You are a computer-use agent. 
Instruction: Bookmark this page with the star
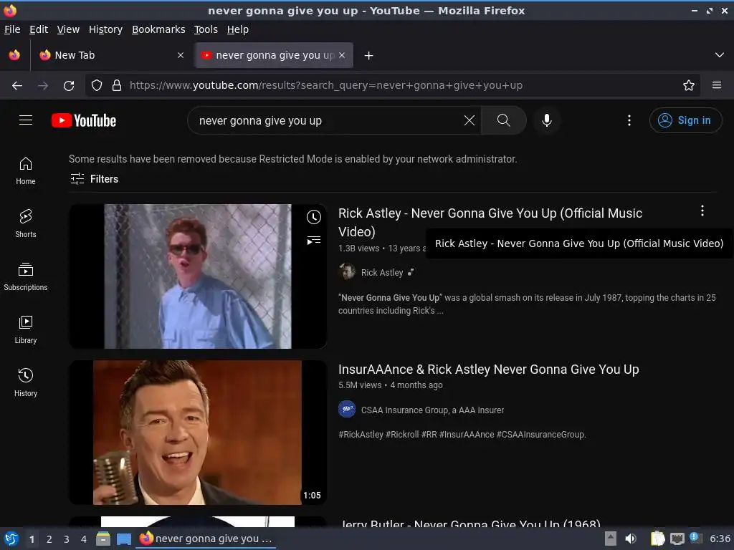click(689, 85)
